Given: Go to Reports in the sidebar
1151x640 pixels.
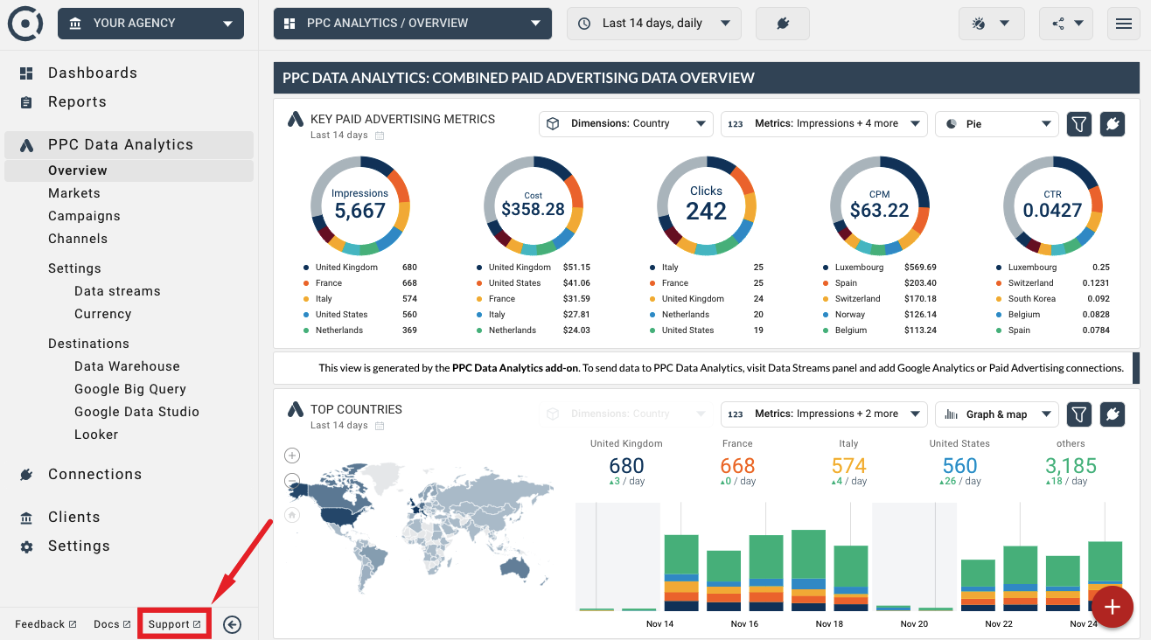Looking at the screenshot, I should (x=77, y=102).
